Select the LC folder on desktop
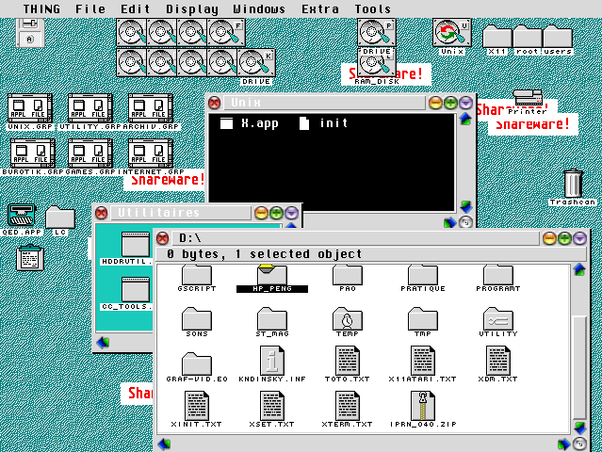Viewport: 602px width, 452px height. point(60,220)
